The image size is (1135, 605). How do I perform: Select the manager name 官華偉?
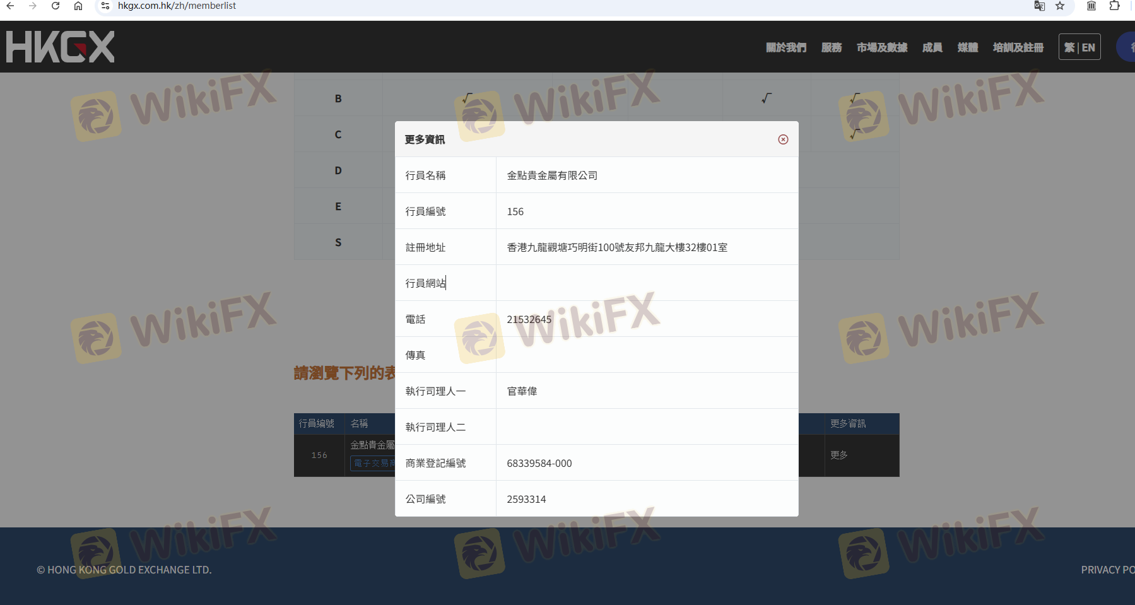point(522,391)
